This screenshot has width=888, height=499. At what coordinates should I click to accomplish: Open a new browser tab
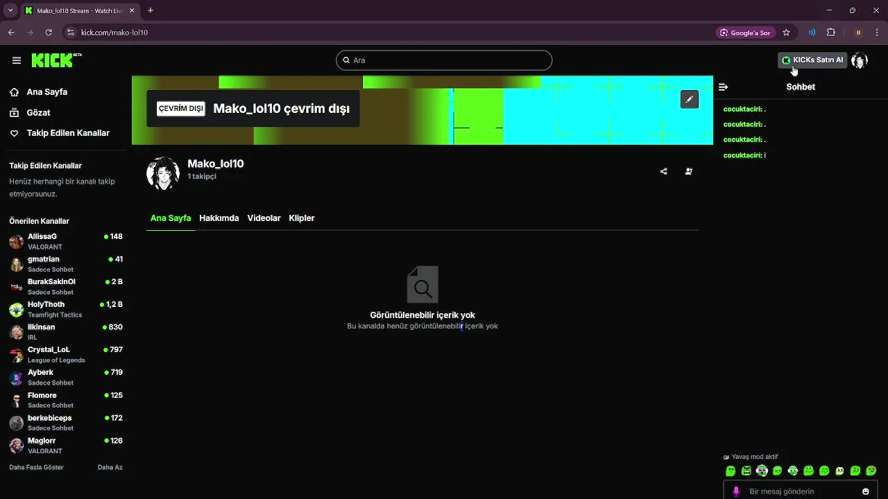pos(151,10)
